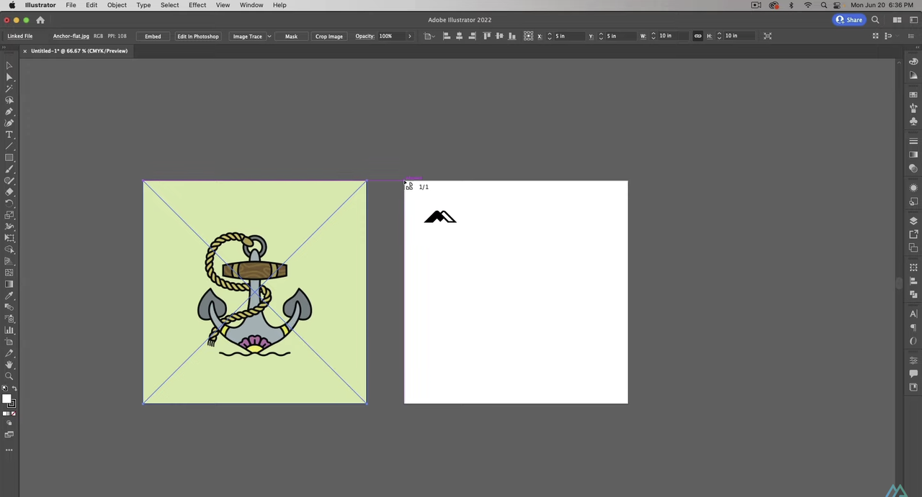The width and height of the screenshot is (922, 497).
Task: Switch to the Untitled-1 document tab
Action: (79, 51)
